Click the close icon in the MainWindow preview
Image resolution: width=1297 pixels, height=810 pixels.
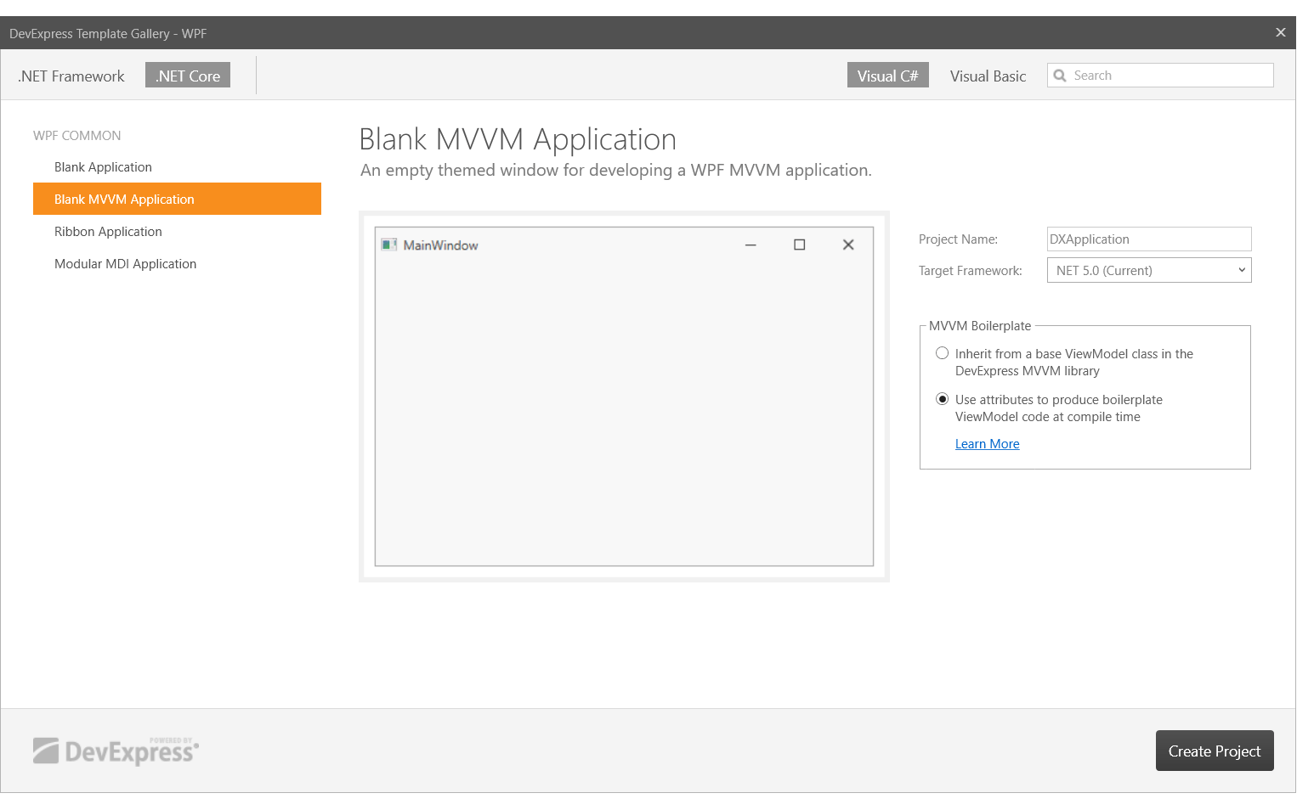tap(848, 245)
